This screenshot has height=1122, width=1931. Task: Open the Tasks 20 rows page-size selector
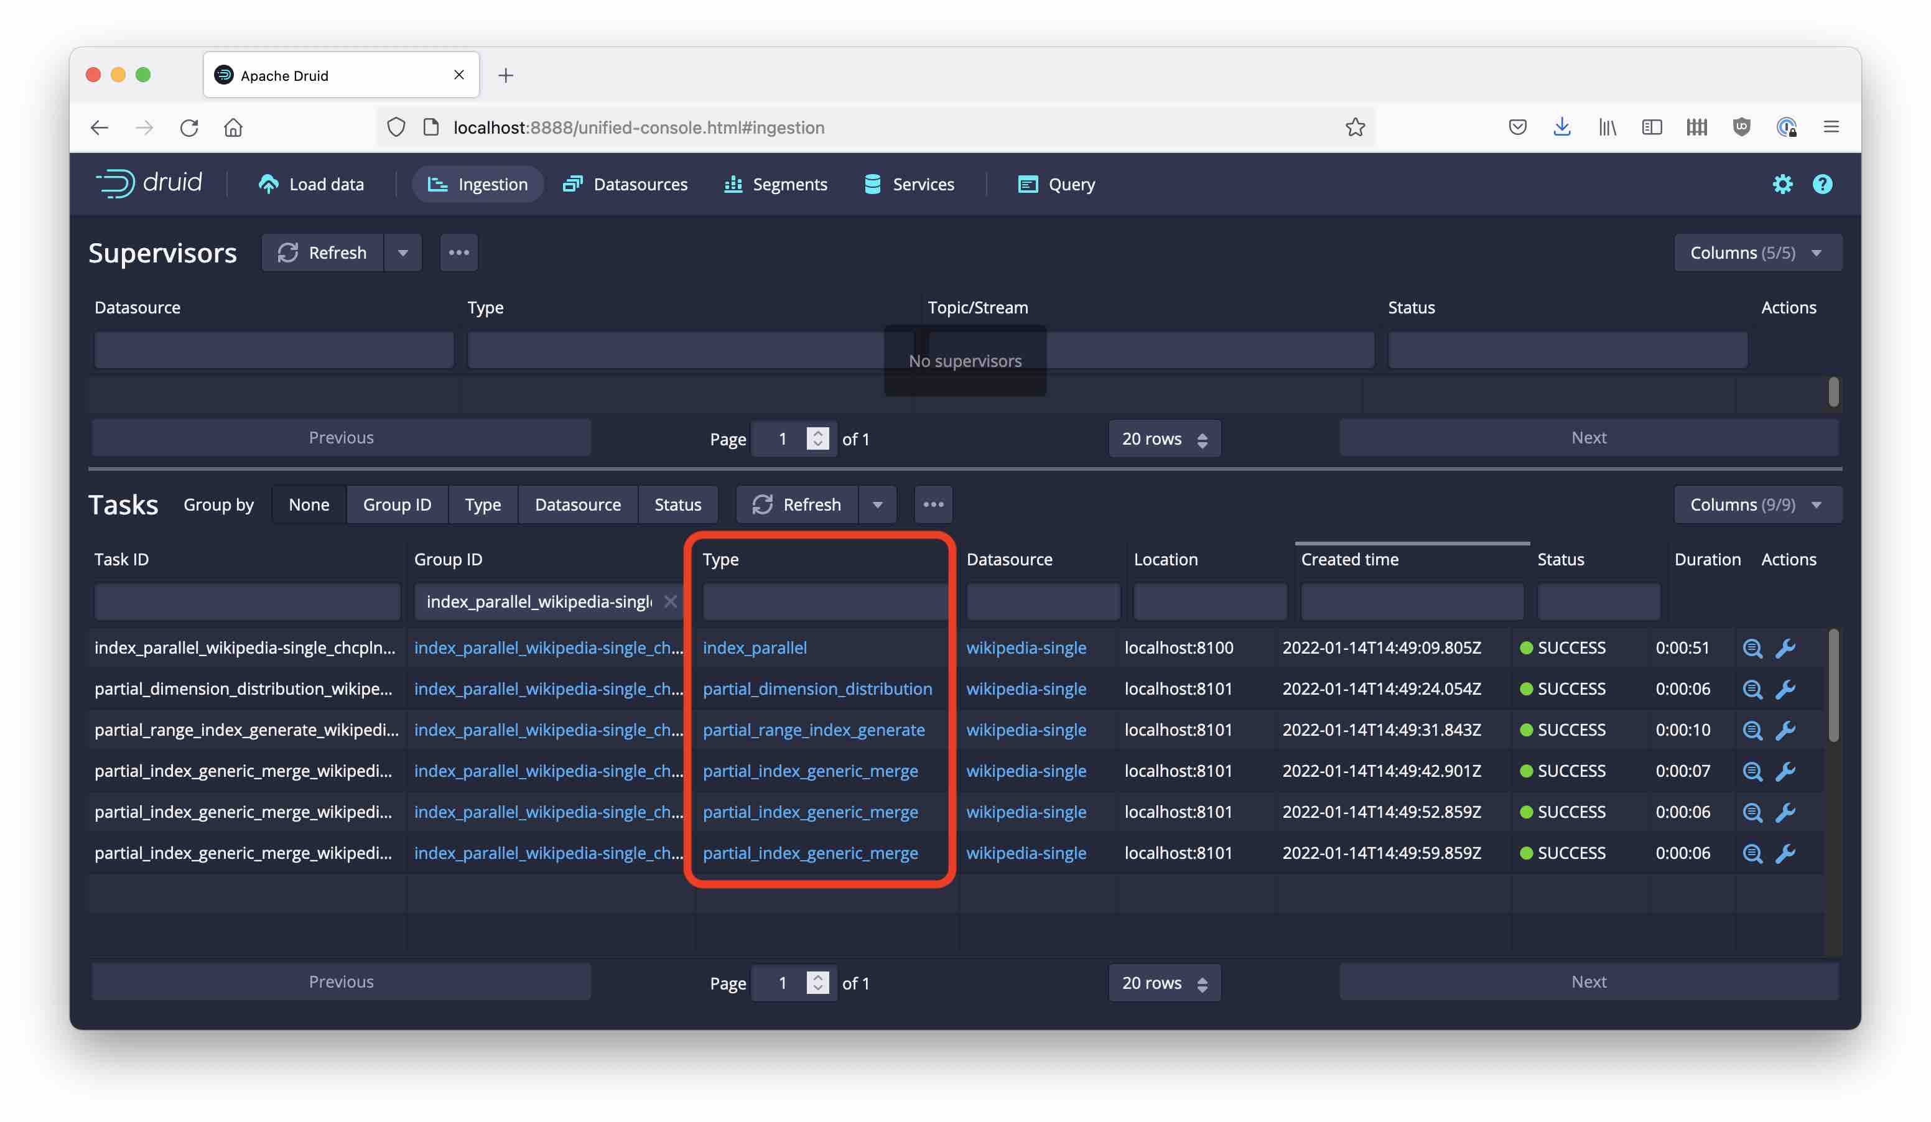[1163, 983]
